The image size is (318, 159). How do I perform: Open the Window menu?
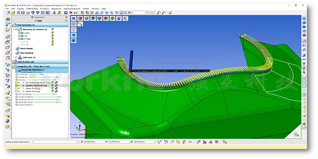coord(95,9)
